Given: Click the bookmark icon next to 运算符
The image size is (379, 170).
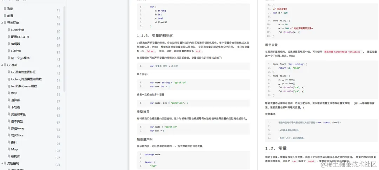Looking at the screenshot, I should coord(9,100).
